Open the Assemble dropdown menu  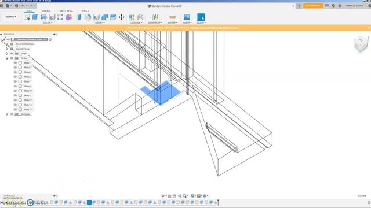point(136,23)
